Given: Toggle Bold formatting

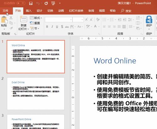Looking at the screenshot, I should pos(47,27).
